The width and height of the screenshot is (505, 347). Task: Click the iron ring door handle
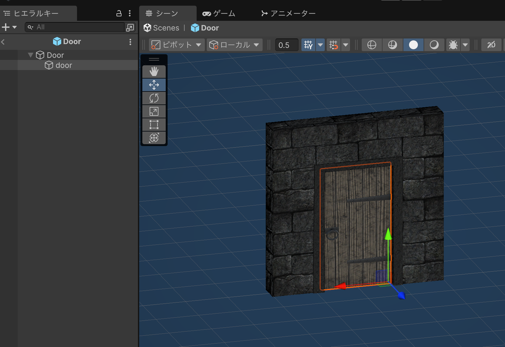tap(332, 233)
